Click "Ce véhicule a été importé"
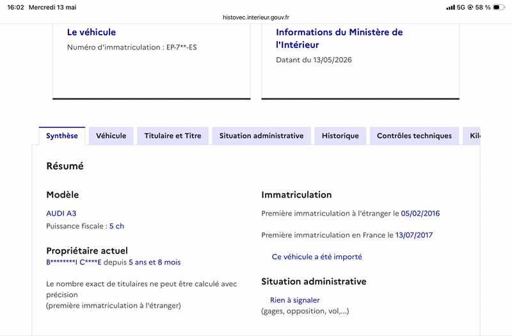This screenshot has height=336, width=512. [x=317, y=257]
